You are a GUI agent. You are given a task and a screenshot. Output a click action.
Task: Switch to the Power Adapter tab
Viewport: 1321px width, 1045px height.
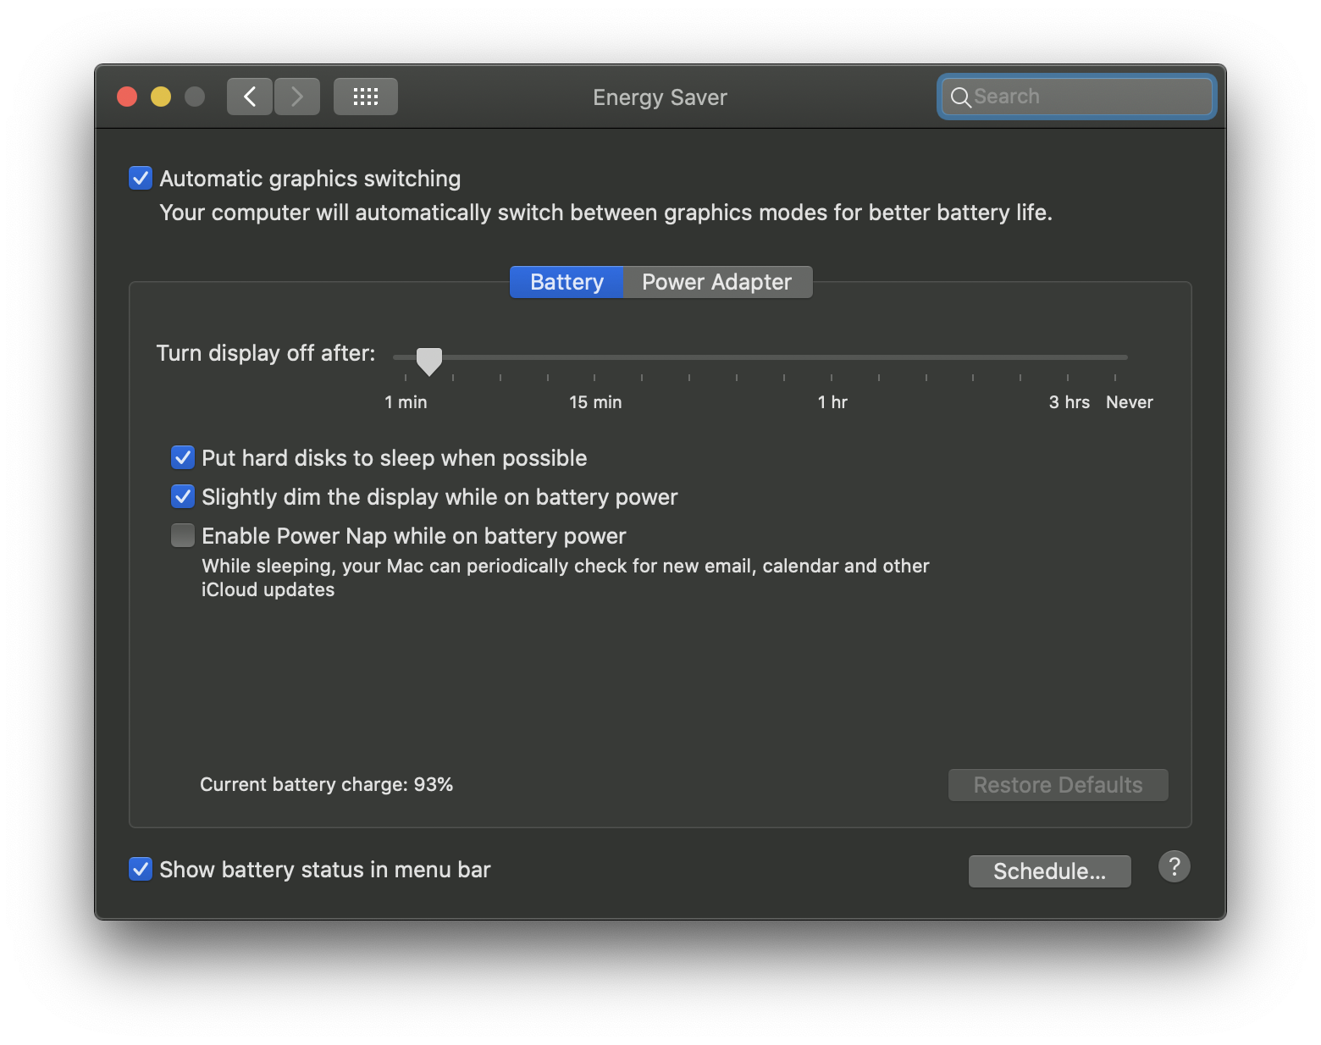pyautogui.click(x=717, y=282)
